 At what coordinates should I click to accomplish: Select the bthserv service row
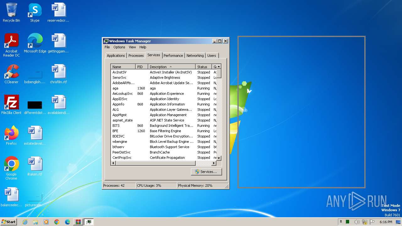tap(164, 147)
